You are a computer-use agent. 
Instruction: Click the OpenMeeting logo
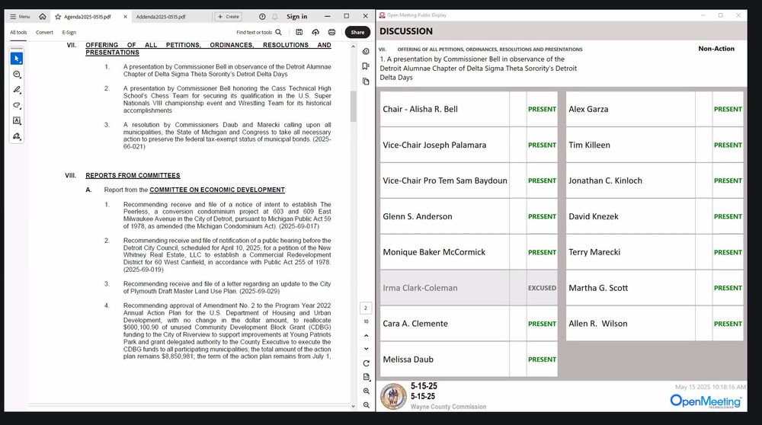click(x=706, y=401)
